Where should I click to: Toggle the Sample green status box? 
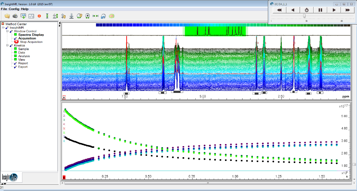tap(16, 49)
